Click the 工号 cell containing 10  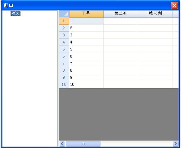(x=86, y=84)
